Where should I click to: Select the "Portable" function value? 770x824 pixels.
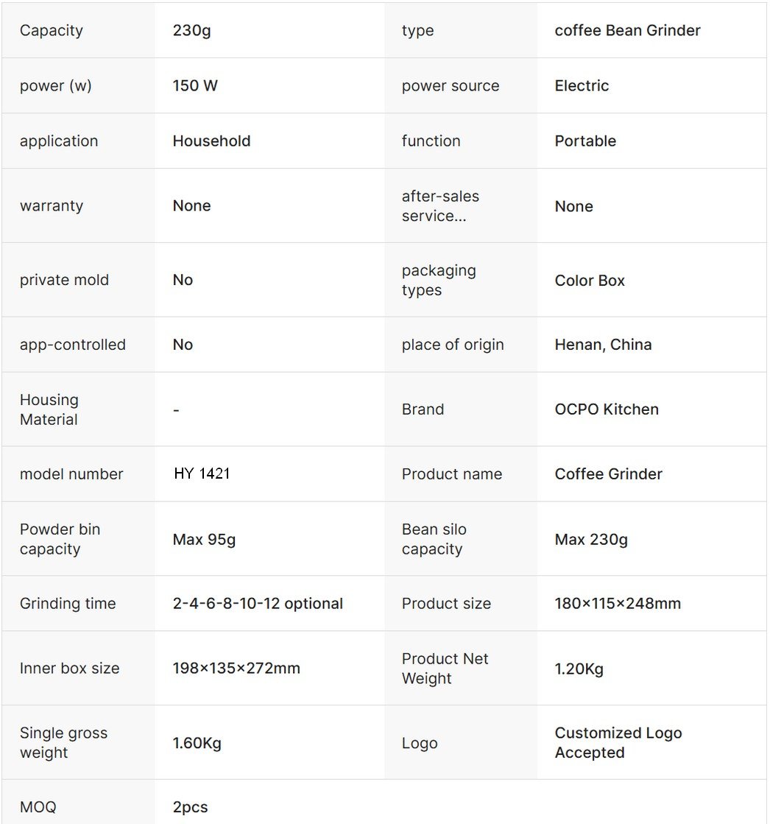[585, 141]
